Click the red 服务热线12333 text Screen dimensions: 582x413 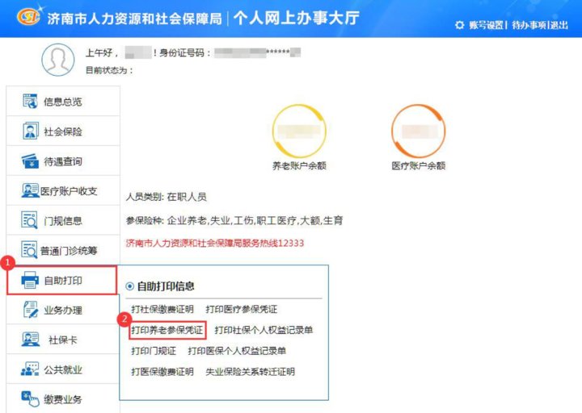pos(215,243)
